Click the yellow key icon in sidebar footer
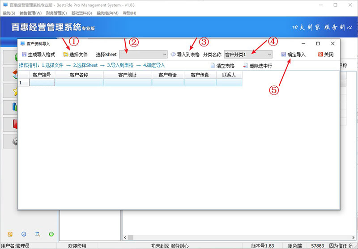This screenshot has height=249, width=358. click(x=10, y=234)
